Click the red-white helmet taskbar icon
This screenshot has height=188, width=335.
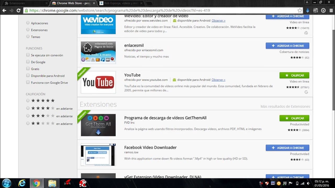pyautogui.click(x=83, y=183)
